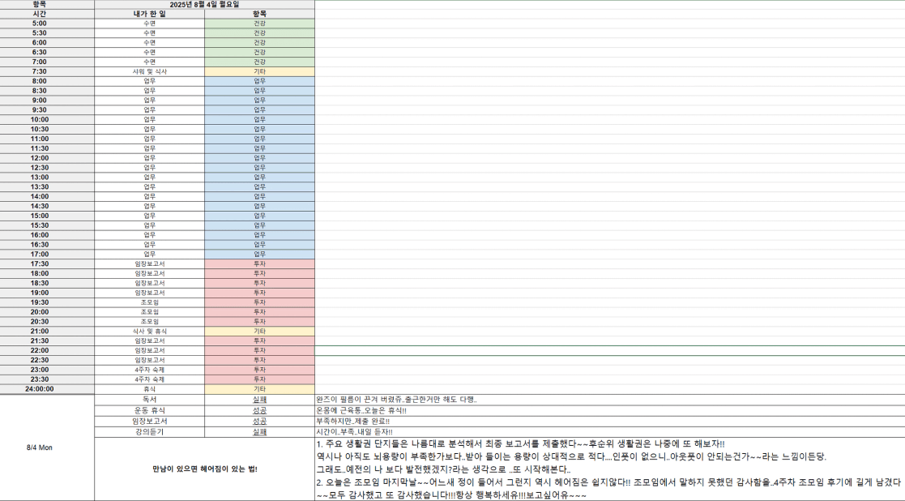Select blue 업무 category cell in 9:00 row
Image resolution: width=905 pixels, height=501 pixels.
click(x=260, y=101)
